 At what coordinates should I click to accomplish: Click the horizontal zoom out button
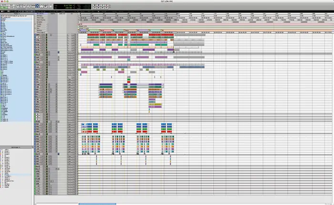[18, 6]
